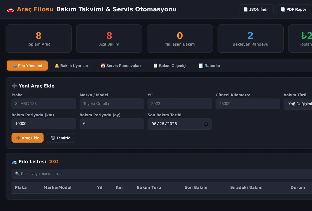This screenshot has height=211, width=312.
Task: Generate the PDF Rapor
Action: pyautogui.click(x=294, y=9)
